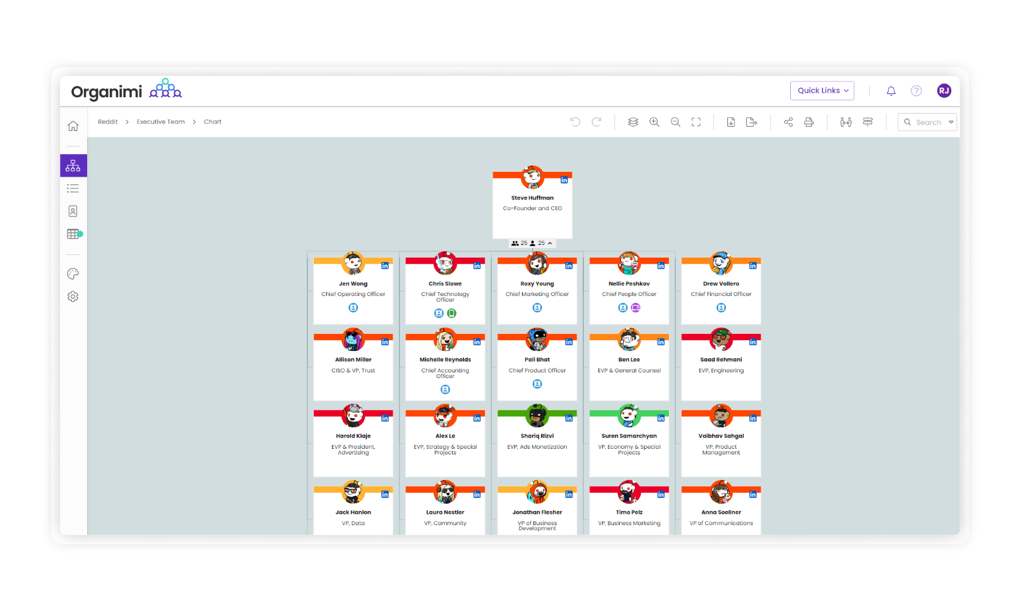1020x611 pixels.
Task: Open Steve Huffman's LinkedIn icon
Action: [x=564, y=181]
